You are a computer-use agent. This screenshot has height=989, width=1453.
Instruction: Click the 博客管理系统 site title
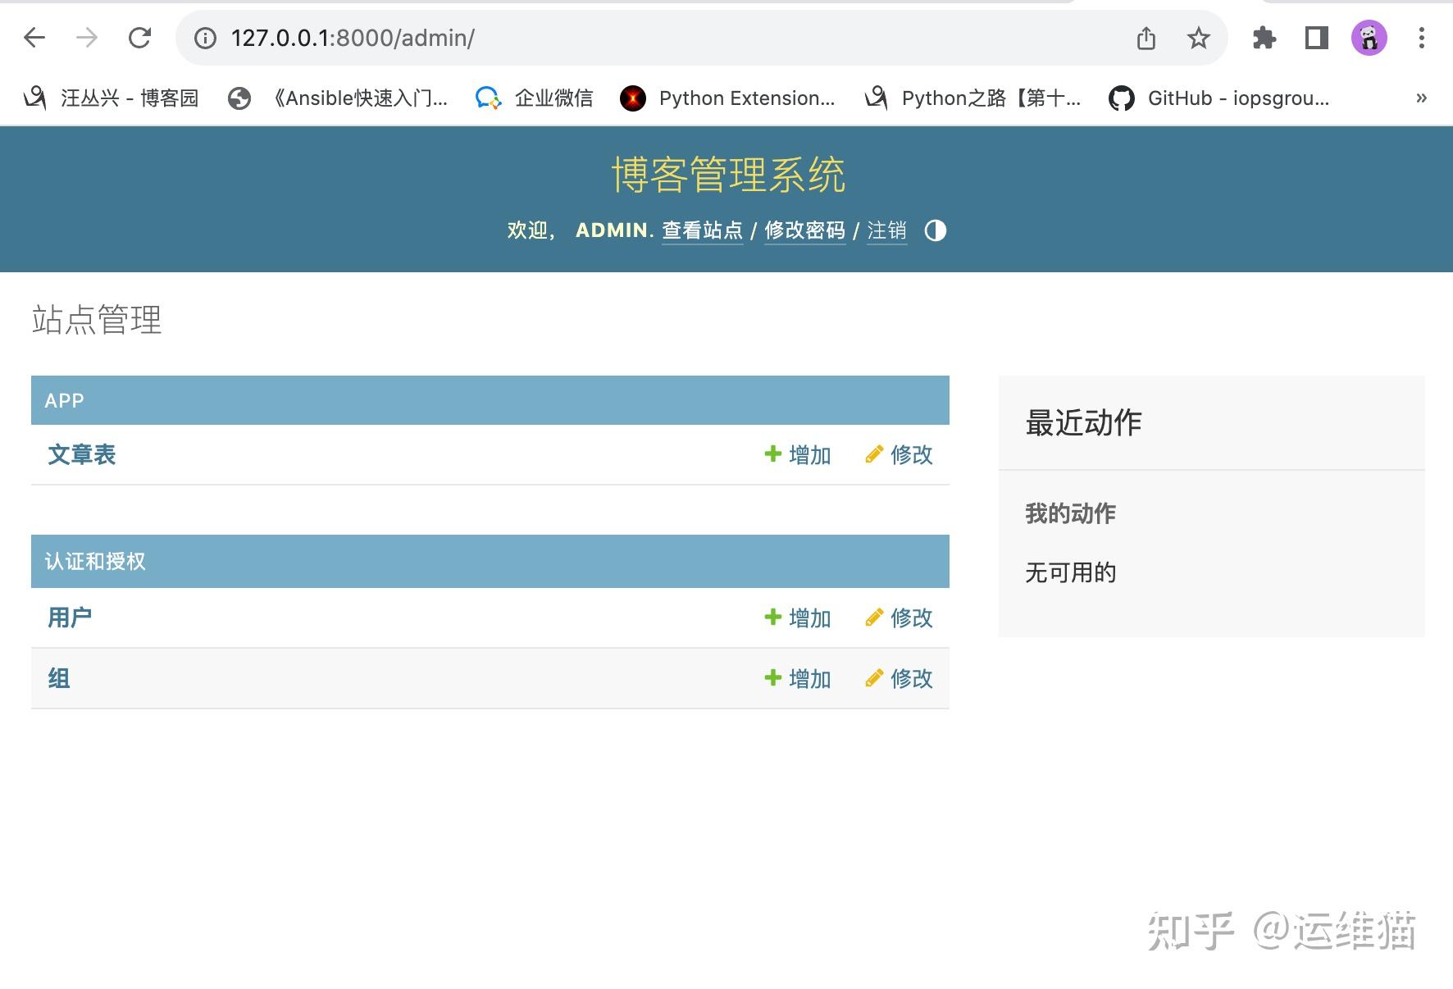click(x=728, y=175)
